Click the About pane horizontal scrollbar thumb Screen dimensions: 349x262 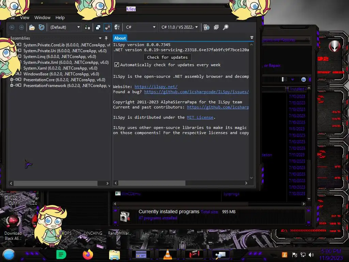[152, 183]
